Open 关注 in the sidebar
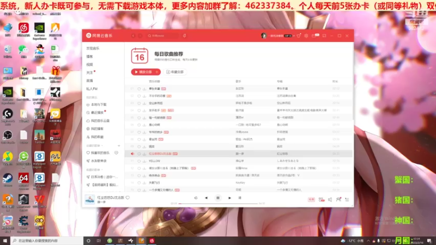Viewport: 436px width, 245px height. click(x=89, y=72)
